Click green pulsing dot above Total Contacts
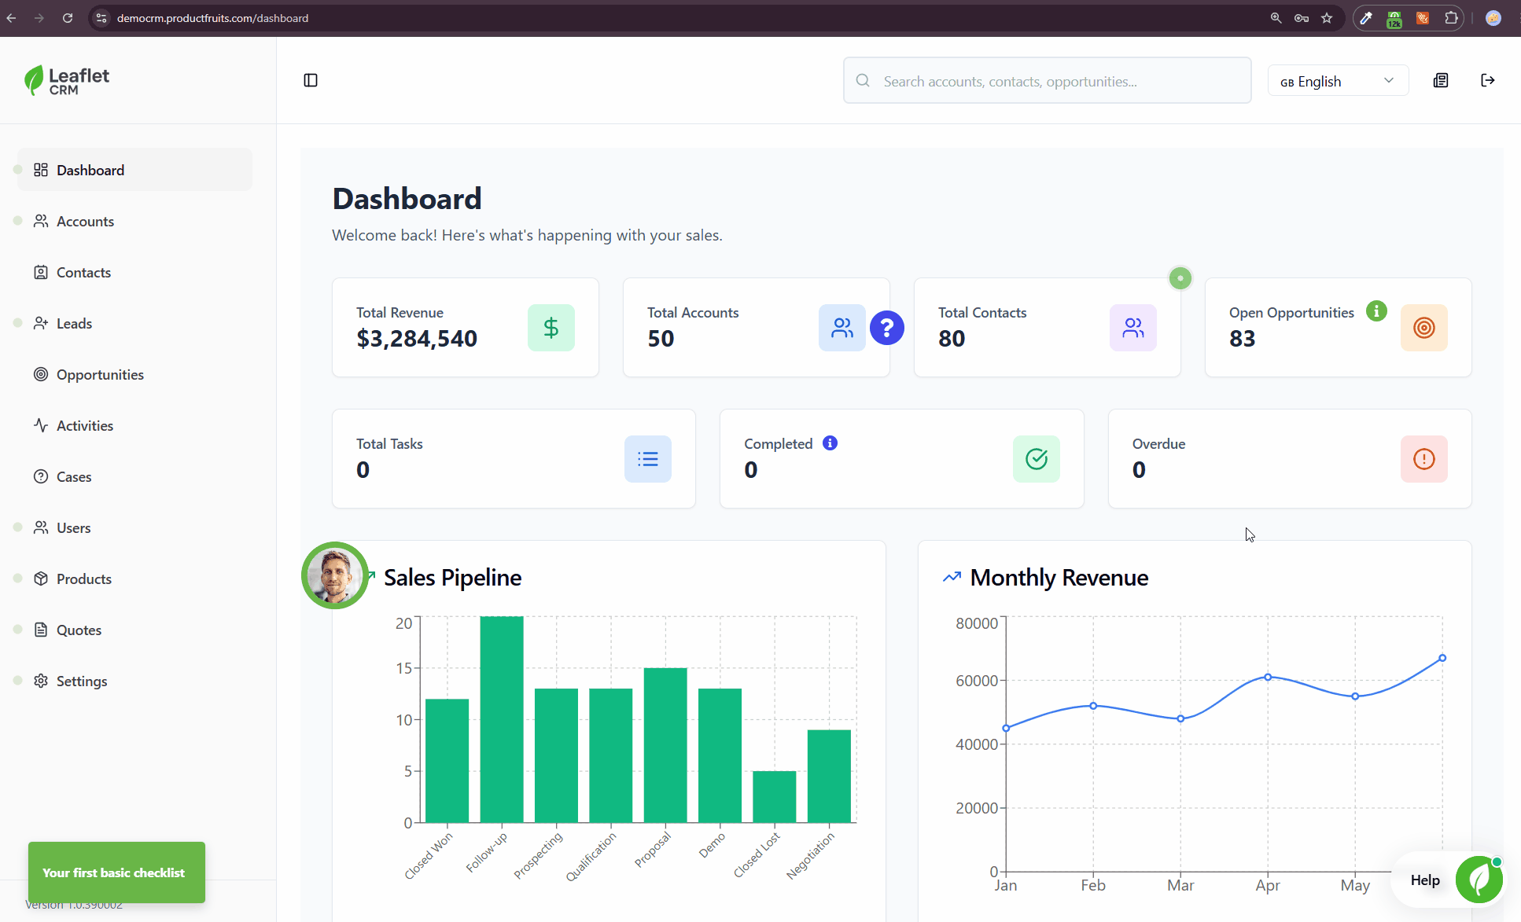 (x=1180, y=278)
